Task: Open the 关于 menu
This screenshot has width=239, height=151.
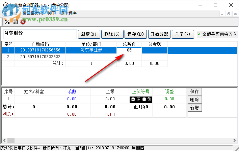Action: pos(51,13)
